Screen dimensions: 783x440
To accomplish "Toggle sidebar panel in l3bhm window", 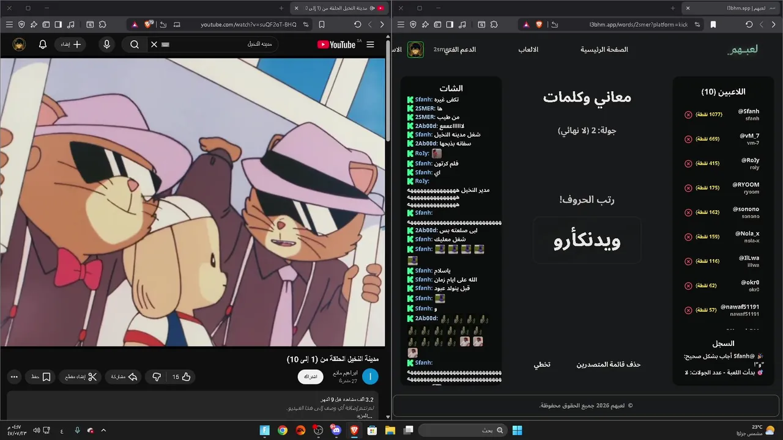I will (450, 24).
